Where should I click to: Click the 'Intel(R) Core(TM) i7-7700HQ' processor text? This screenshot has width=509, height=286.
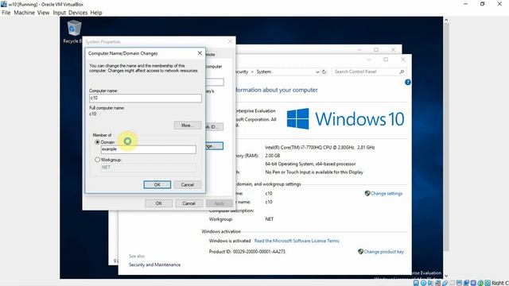point(320,147)
